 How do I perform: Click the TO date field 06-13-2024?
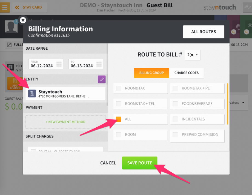point(86,64)
